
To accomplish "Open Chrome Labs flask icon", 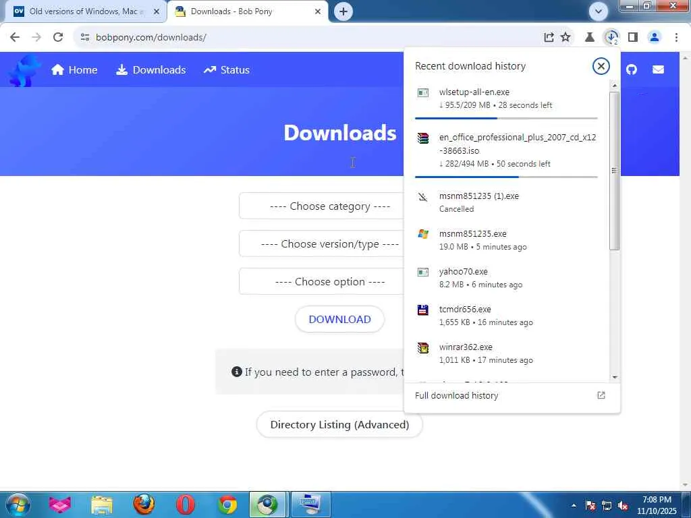I will click(589, 38).
